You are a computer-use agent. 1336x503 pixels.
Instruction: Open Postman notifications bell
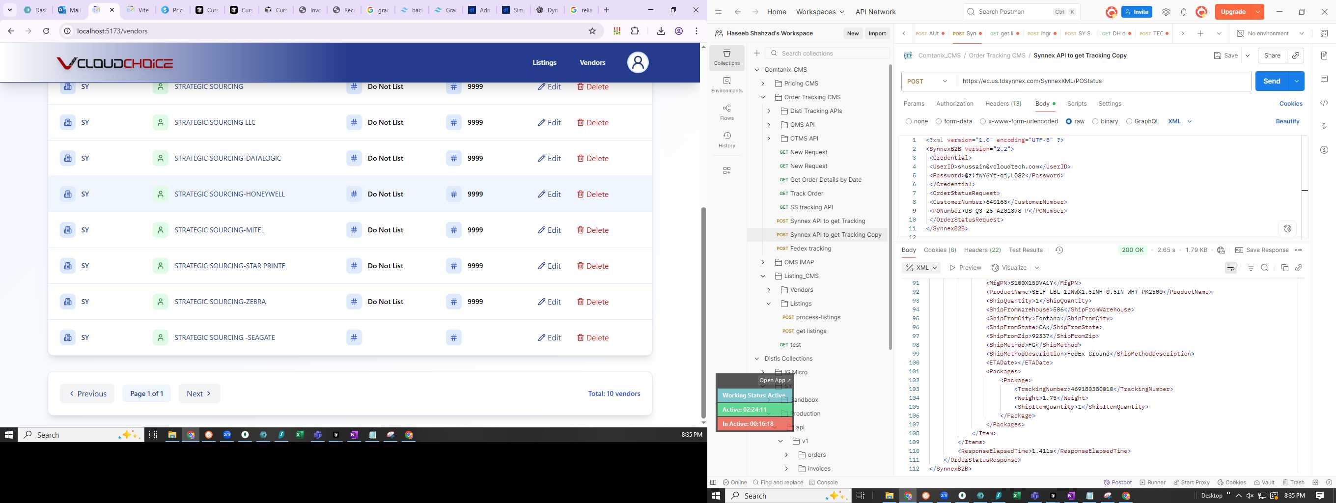point(1184,12)
